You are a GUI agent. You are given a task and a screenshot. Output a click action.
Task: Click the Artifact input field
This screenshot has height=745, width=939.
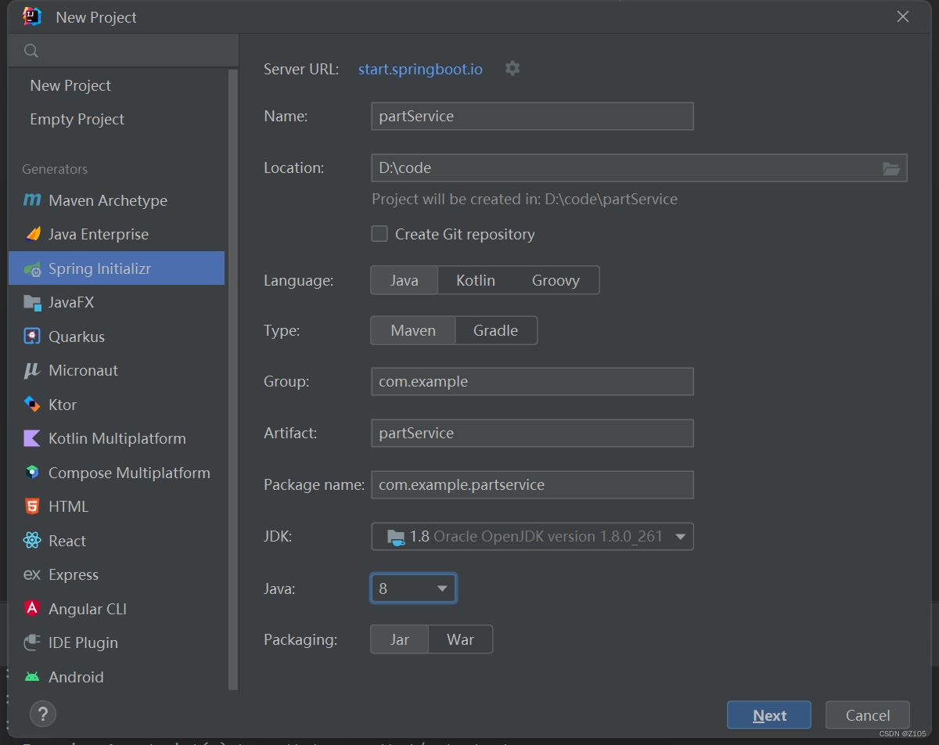[x=532, y=433]
